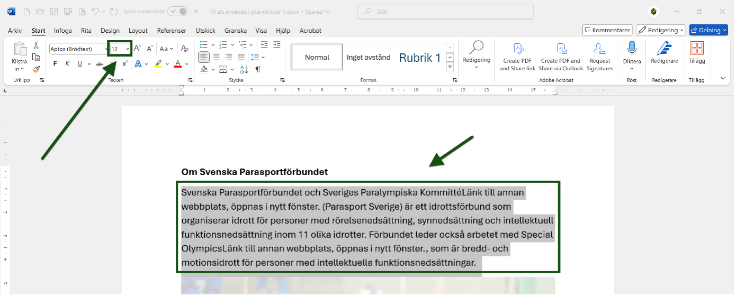Apply superscript formatting

coord(125,63)
